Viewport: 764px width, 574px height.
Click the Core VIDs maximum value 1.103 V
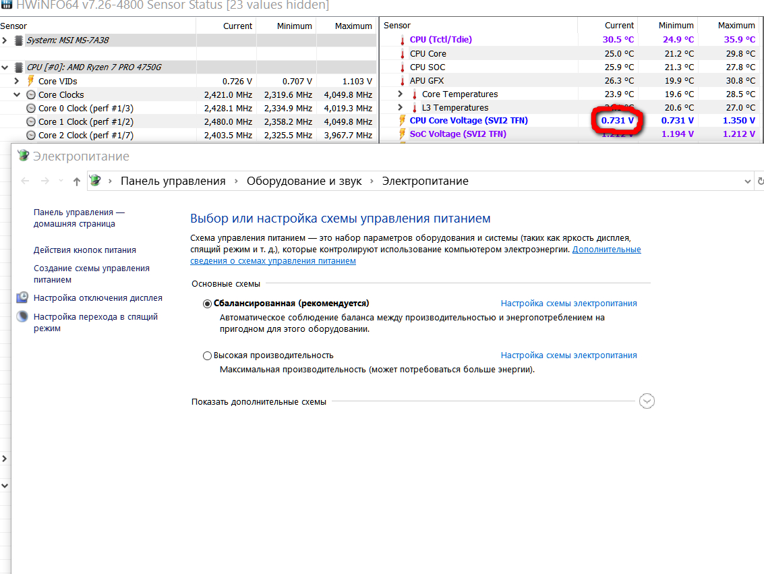pos(357,82)
